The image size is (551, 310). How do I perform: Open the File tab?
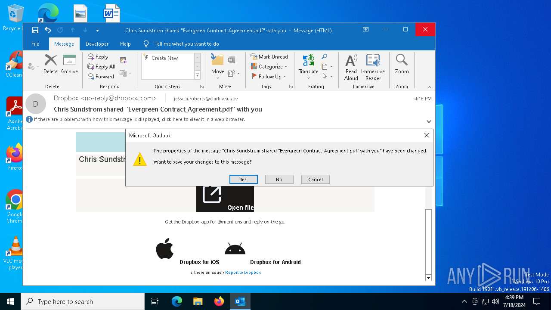click(35, 44)
